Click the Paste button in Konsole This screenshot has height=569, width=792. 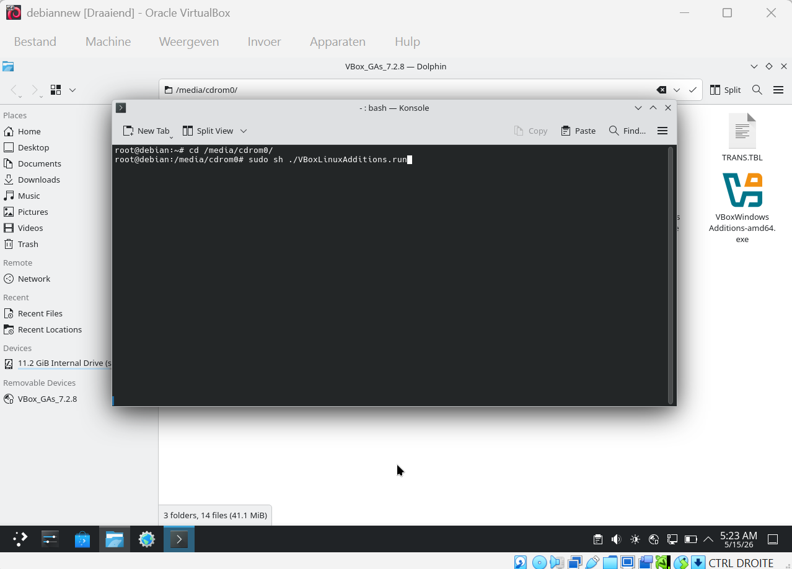pyautogui.click(x=578, y=131)
